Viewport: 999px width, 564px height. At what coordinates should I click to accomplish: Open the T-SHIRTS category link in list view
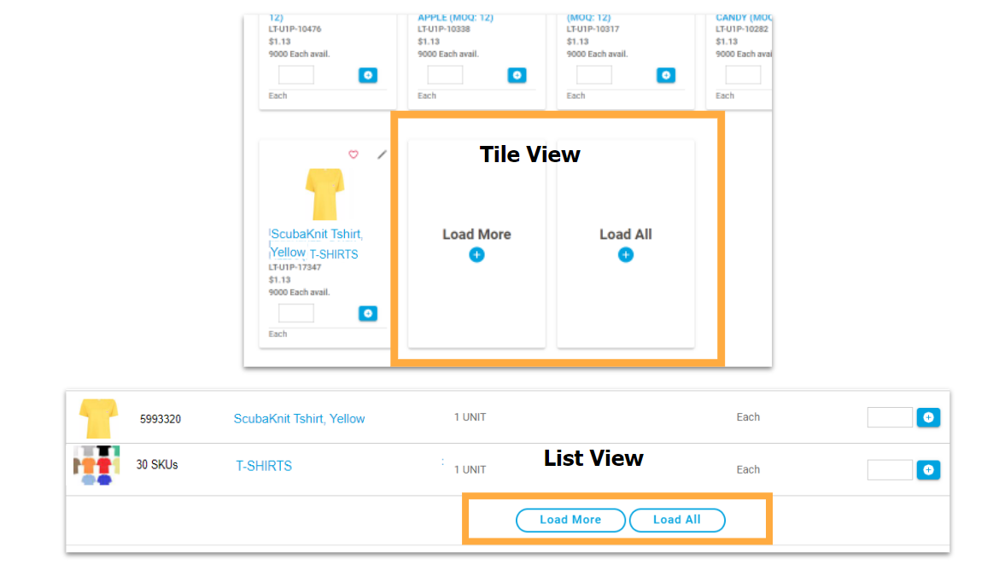(262, 466)
